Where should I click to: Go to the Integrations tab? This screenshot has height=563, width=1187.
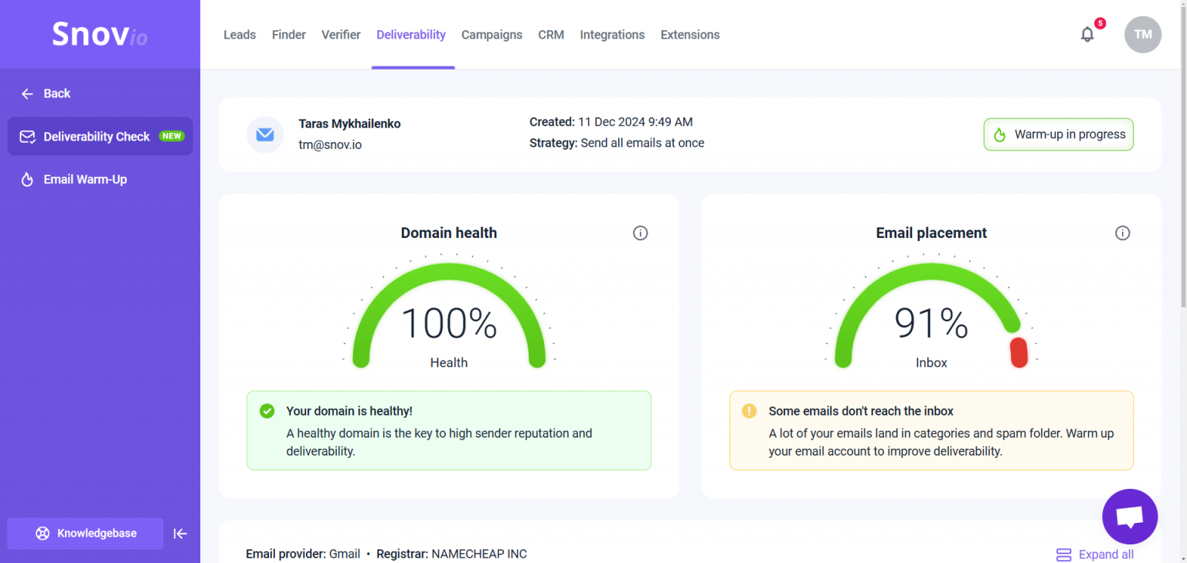click(x=612, y=35)
